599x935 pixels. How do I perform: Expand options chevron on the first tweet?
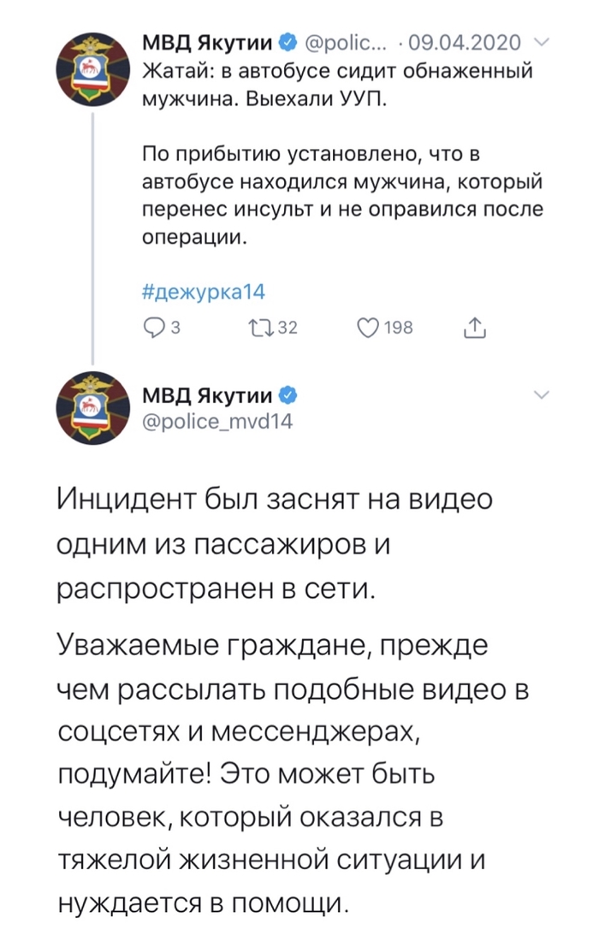pyautogui.click(x=540, y=42)
